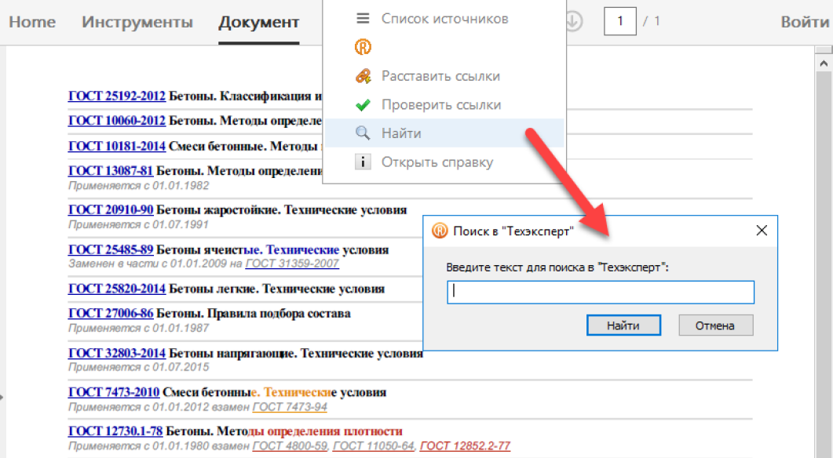833x458 pixels.
Task: Follow the red link ГОСТ 12852.2-77
Action: [x=465, y=446]
